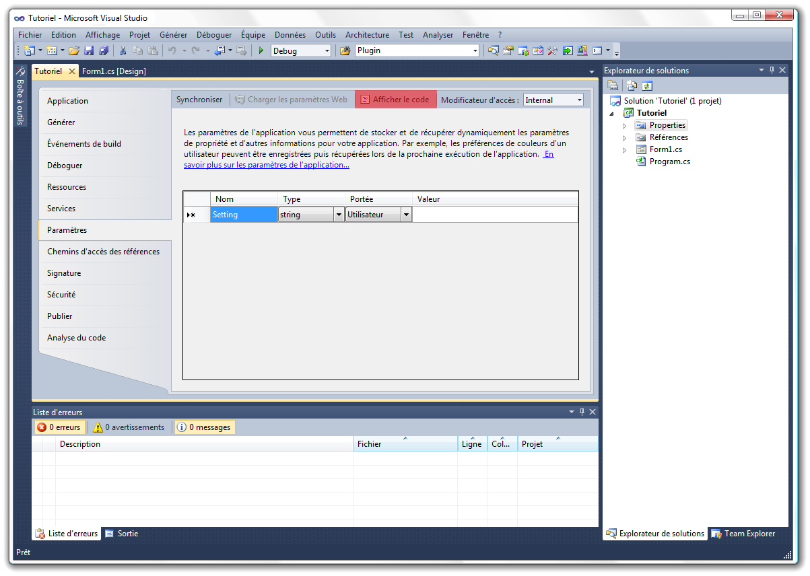
Task: Switch to the Form1.cs [Design] tab
Action: pos(114,71)
